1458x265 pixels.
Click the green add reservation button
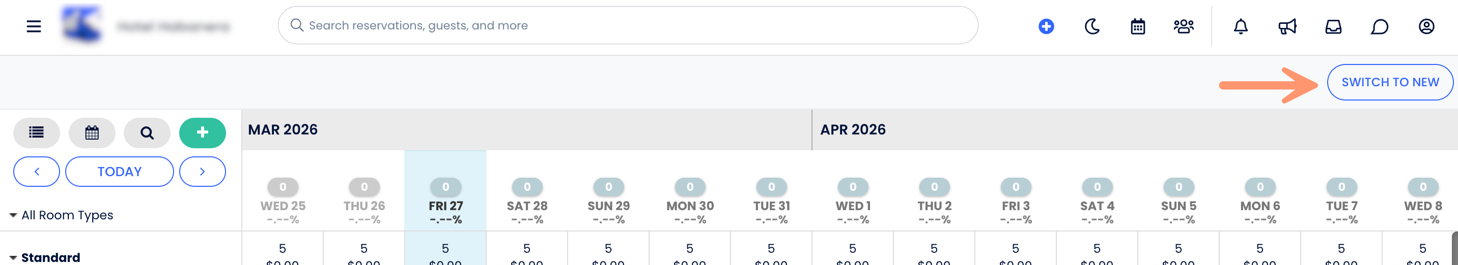[x=203, y=132]
